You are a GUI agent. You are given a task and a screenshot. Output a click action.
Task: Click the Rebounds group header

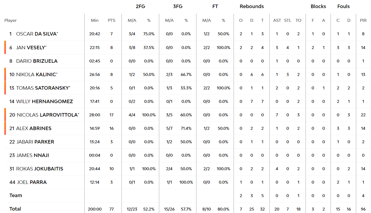(252, 6)
